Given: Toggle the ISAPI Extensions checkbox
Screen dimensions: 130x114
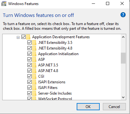Looking at the screenshot, I should 29,82.
